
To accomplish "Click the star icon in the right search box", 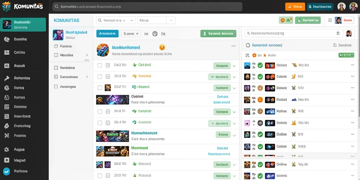I will click(x=338, y=33).
